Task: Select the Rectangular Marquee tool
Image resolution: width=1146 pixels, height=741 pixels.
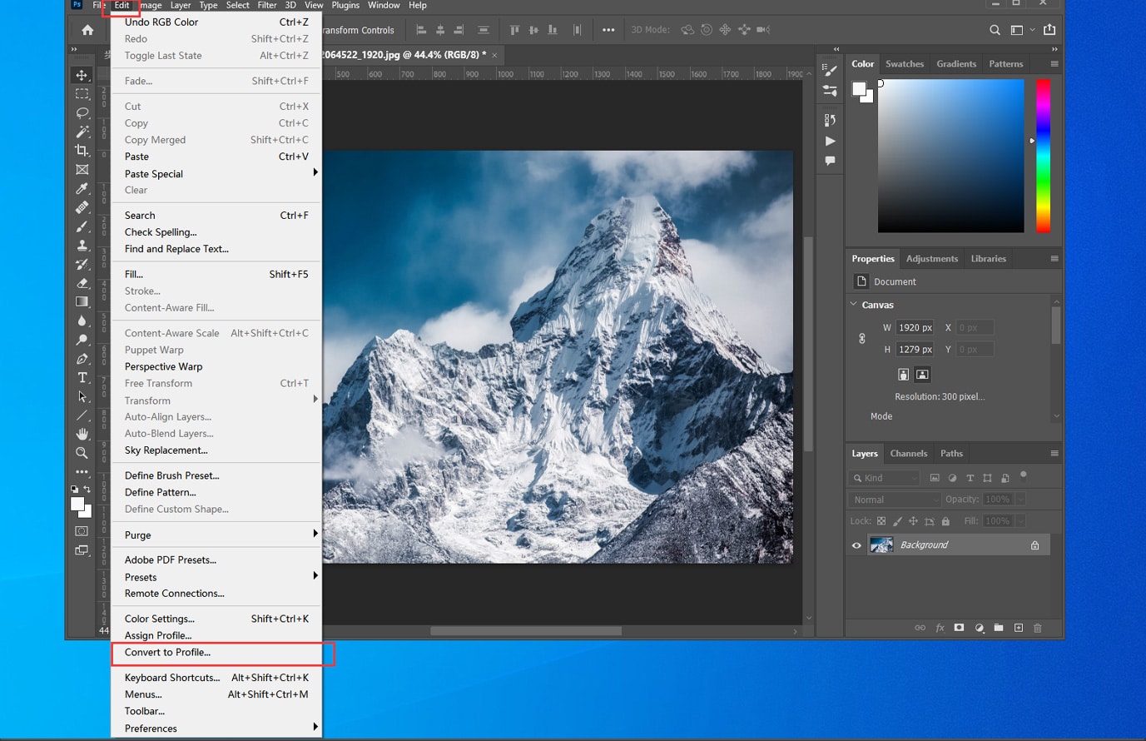Action: click(82, 94)
